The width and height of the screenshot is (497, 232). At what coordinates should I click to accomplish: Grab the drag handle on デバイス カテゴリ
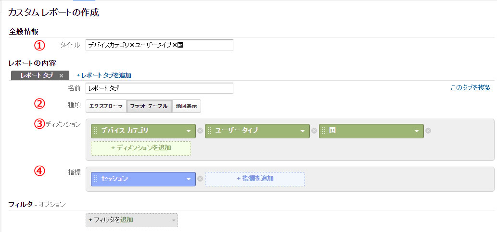point(95,131)
